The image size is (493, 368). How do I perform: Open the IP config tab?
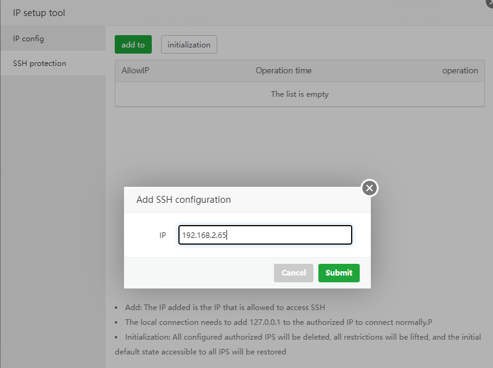tap(28, 39)
